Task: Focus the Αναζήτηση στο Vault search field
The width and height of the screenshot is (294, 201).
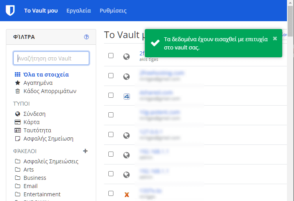Action: (x=51, y=58)
